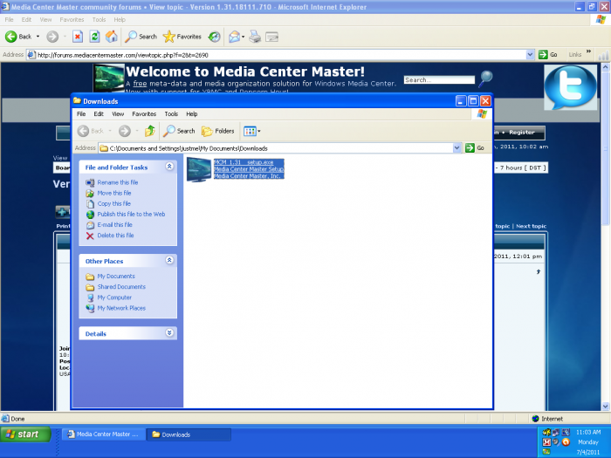Expand Links toolbar chevron in IE
This screenshot has width=611, height=458.
pos(588,51)
